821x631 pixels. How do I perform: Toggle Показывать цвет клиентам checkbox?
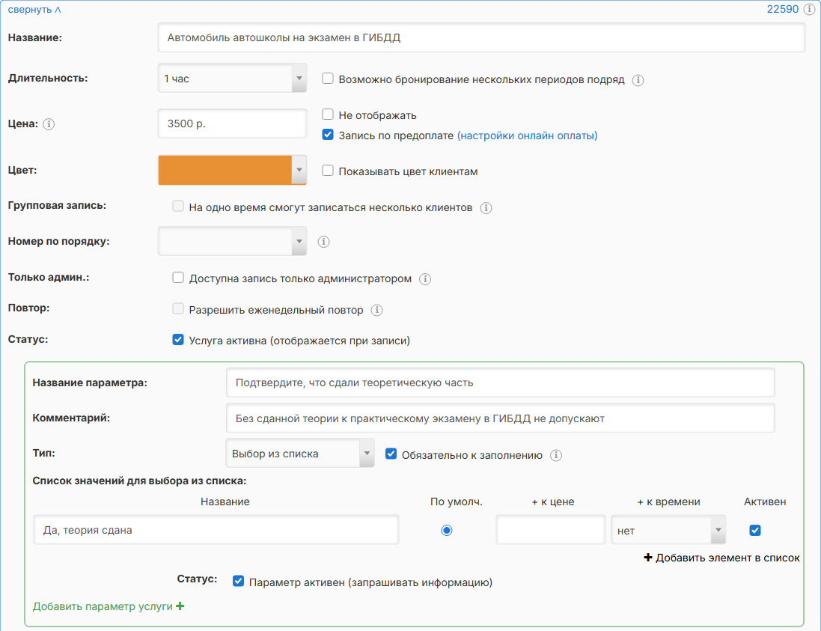click(328, 170)
